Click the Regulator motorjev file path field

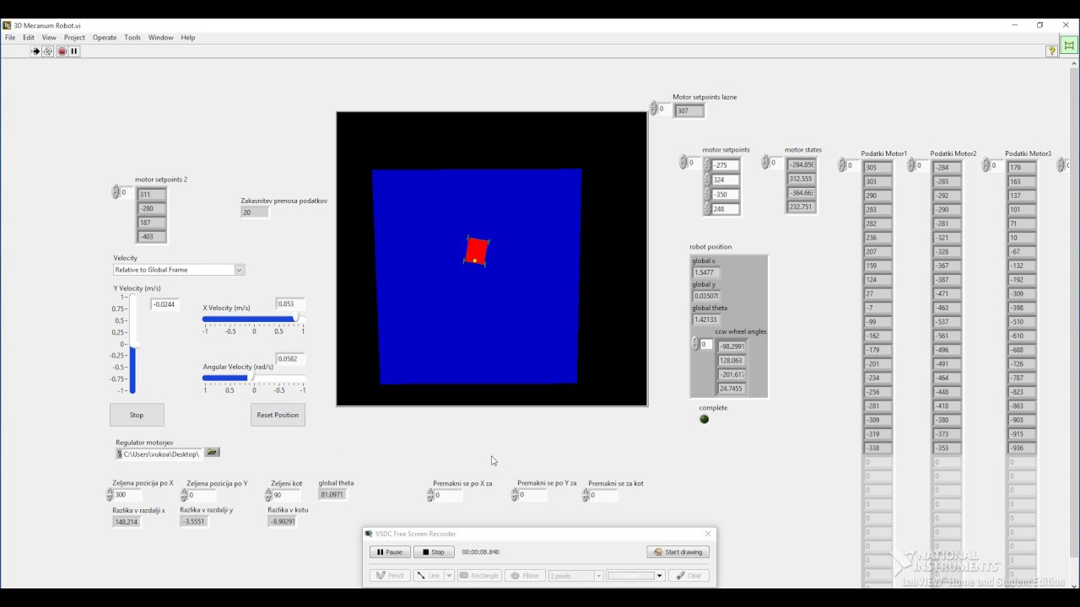coord(160,454)
